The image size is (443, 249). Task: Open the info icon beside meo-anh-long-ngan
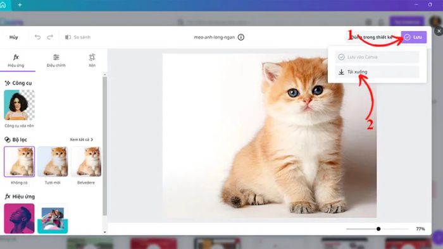pyautogui.click(x=241, y=37)
